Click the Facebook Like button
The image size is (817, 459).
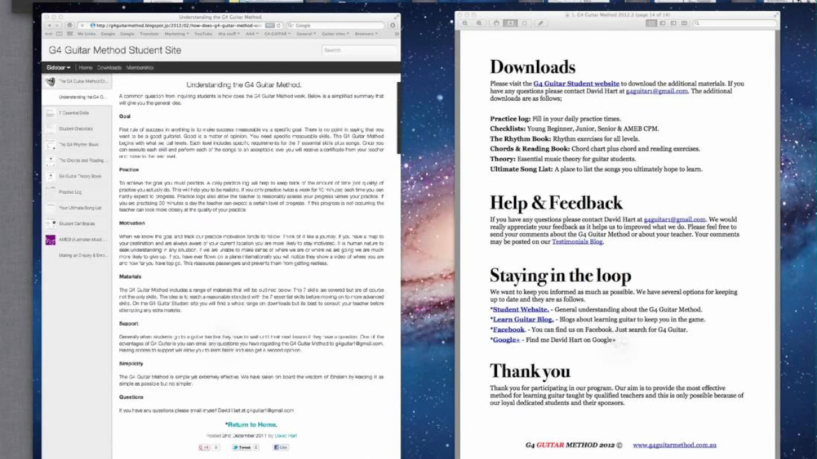click(281, 448)
